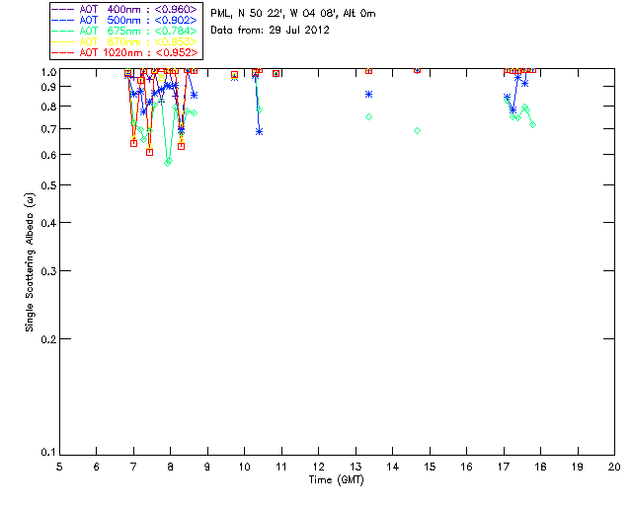Click the x-axis tick label 20

614,467
